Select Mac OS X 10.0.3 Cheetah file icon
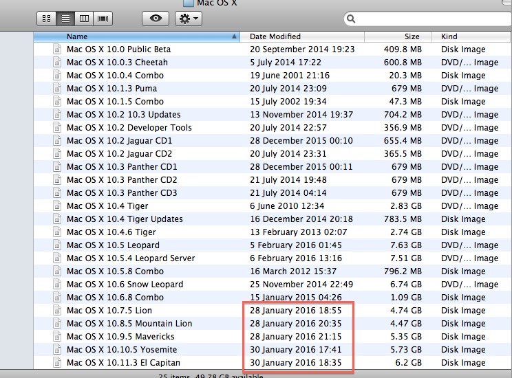This screenshot has width=512, height=378. (x=57, y=62)
